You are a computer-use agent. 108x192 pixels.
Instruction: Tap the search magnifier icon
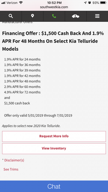[x=11, y=16]
